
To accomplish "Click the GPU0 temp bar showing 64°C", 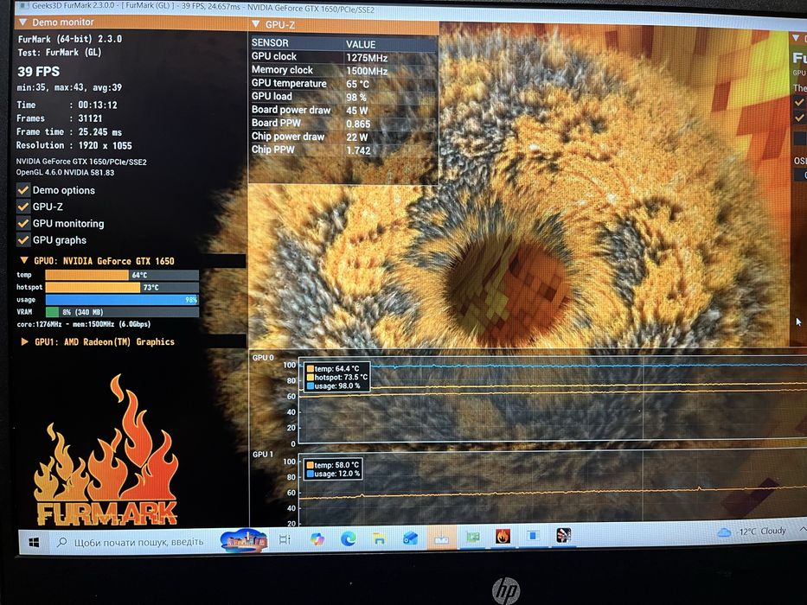I will [x=122, y=275].
